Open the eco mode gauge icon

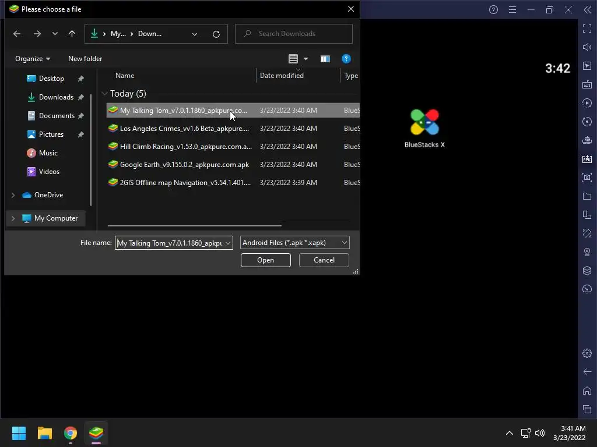click(x=587, y=289)
